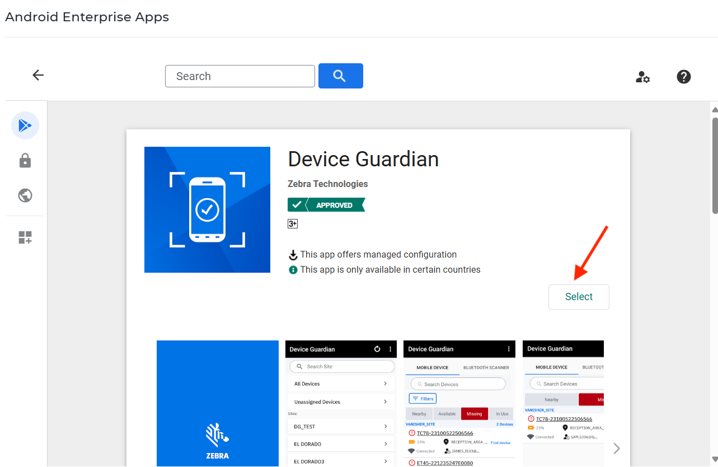The width and height of the screenshot is (718, 467).
Task: Open the web apps globe icon
Action: pos(25,195)
